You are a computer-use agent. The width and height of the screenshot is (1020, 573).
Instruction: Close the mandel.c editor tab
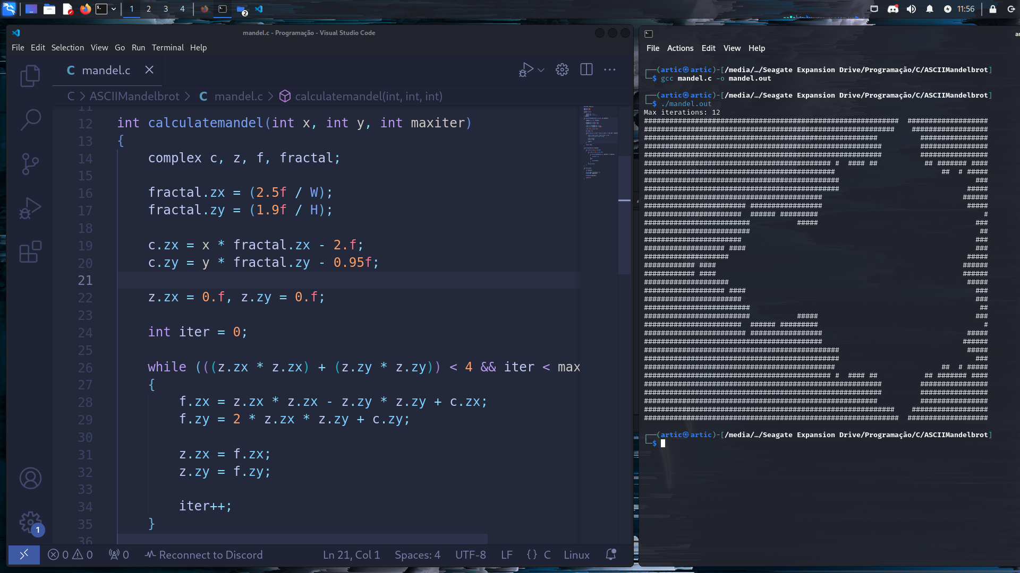point(149,70)
